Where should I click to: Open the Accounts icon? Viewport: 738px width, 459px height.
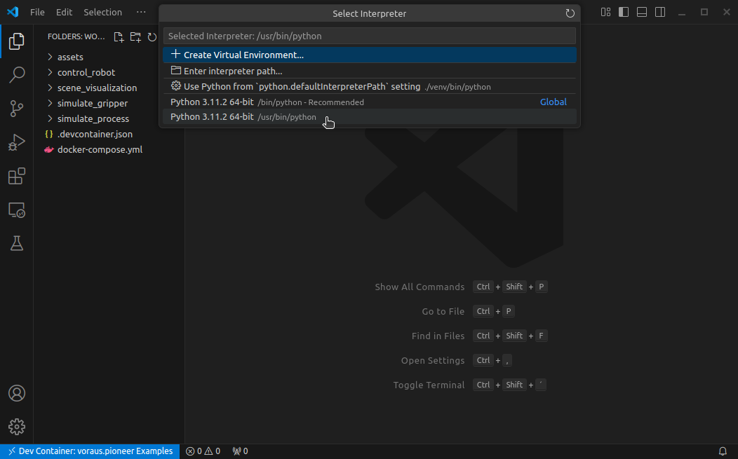click(x=16, y=393)
